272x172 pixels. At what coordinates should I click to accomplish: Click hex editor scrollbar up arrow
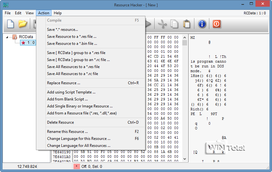coord(185,37)
